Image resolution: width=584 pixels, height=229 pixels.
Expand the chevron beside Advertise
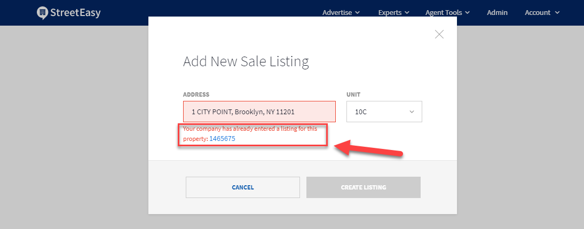pos(358,12)
